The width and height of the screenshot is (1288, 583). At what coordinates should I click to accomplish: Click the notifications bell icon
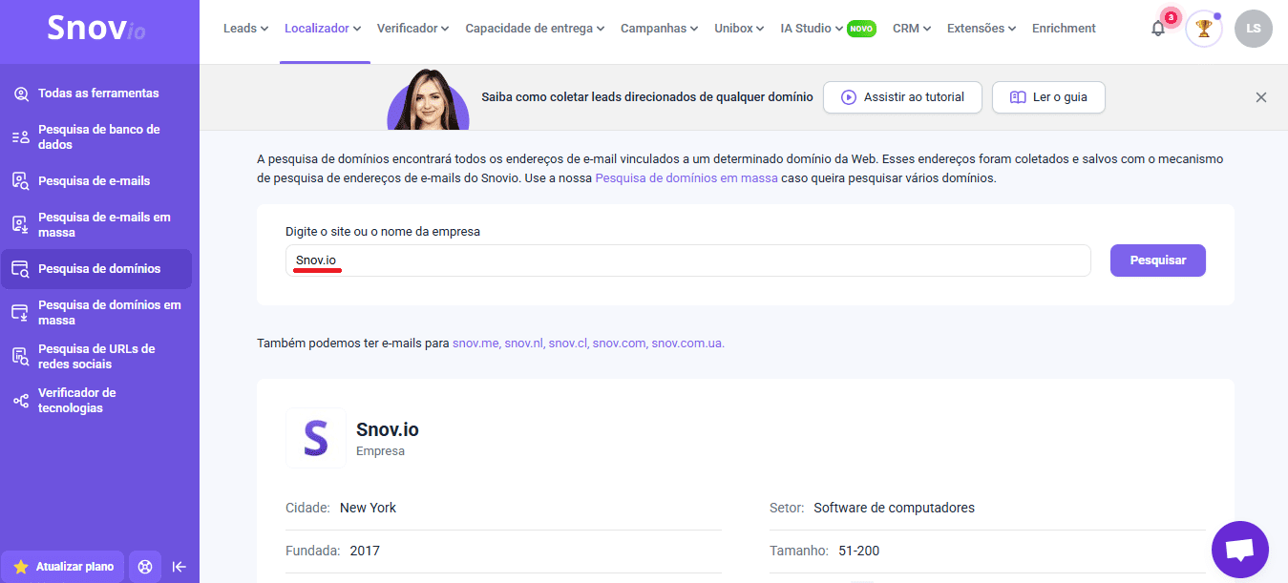coord(1158,29)
